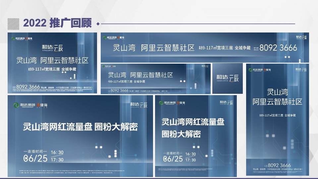Select phone 8092 3666 in the medium middle banner

coord(120,90)
